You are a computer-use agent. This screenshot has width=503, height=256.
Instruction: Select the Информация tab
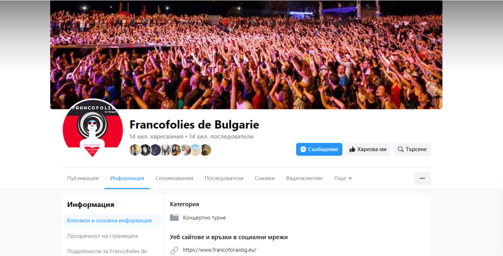click(127, 178)
